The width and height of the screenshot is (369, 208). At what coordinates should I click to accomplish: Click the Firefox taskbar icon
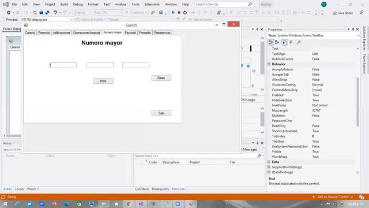tap(54, 204)
